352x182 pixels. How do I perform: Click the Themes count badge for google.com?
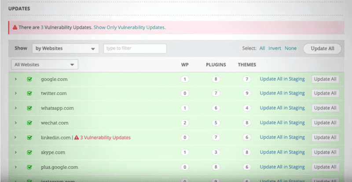coord(247,79)
